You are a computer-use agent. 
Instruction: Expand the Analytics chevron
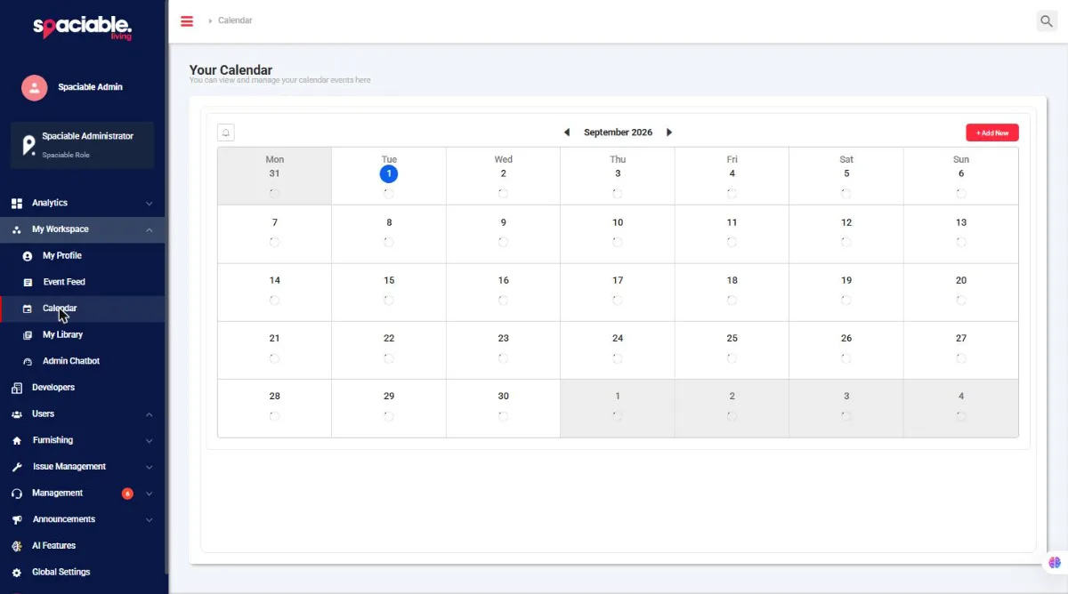pos(149,204)
